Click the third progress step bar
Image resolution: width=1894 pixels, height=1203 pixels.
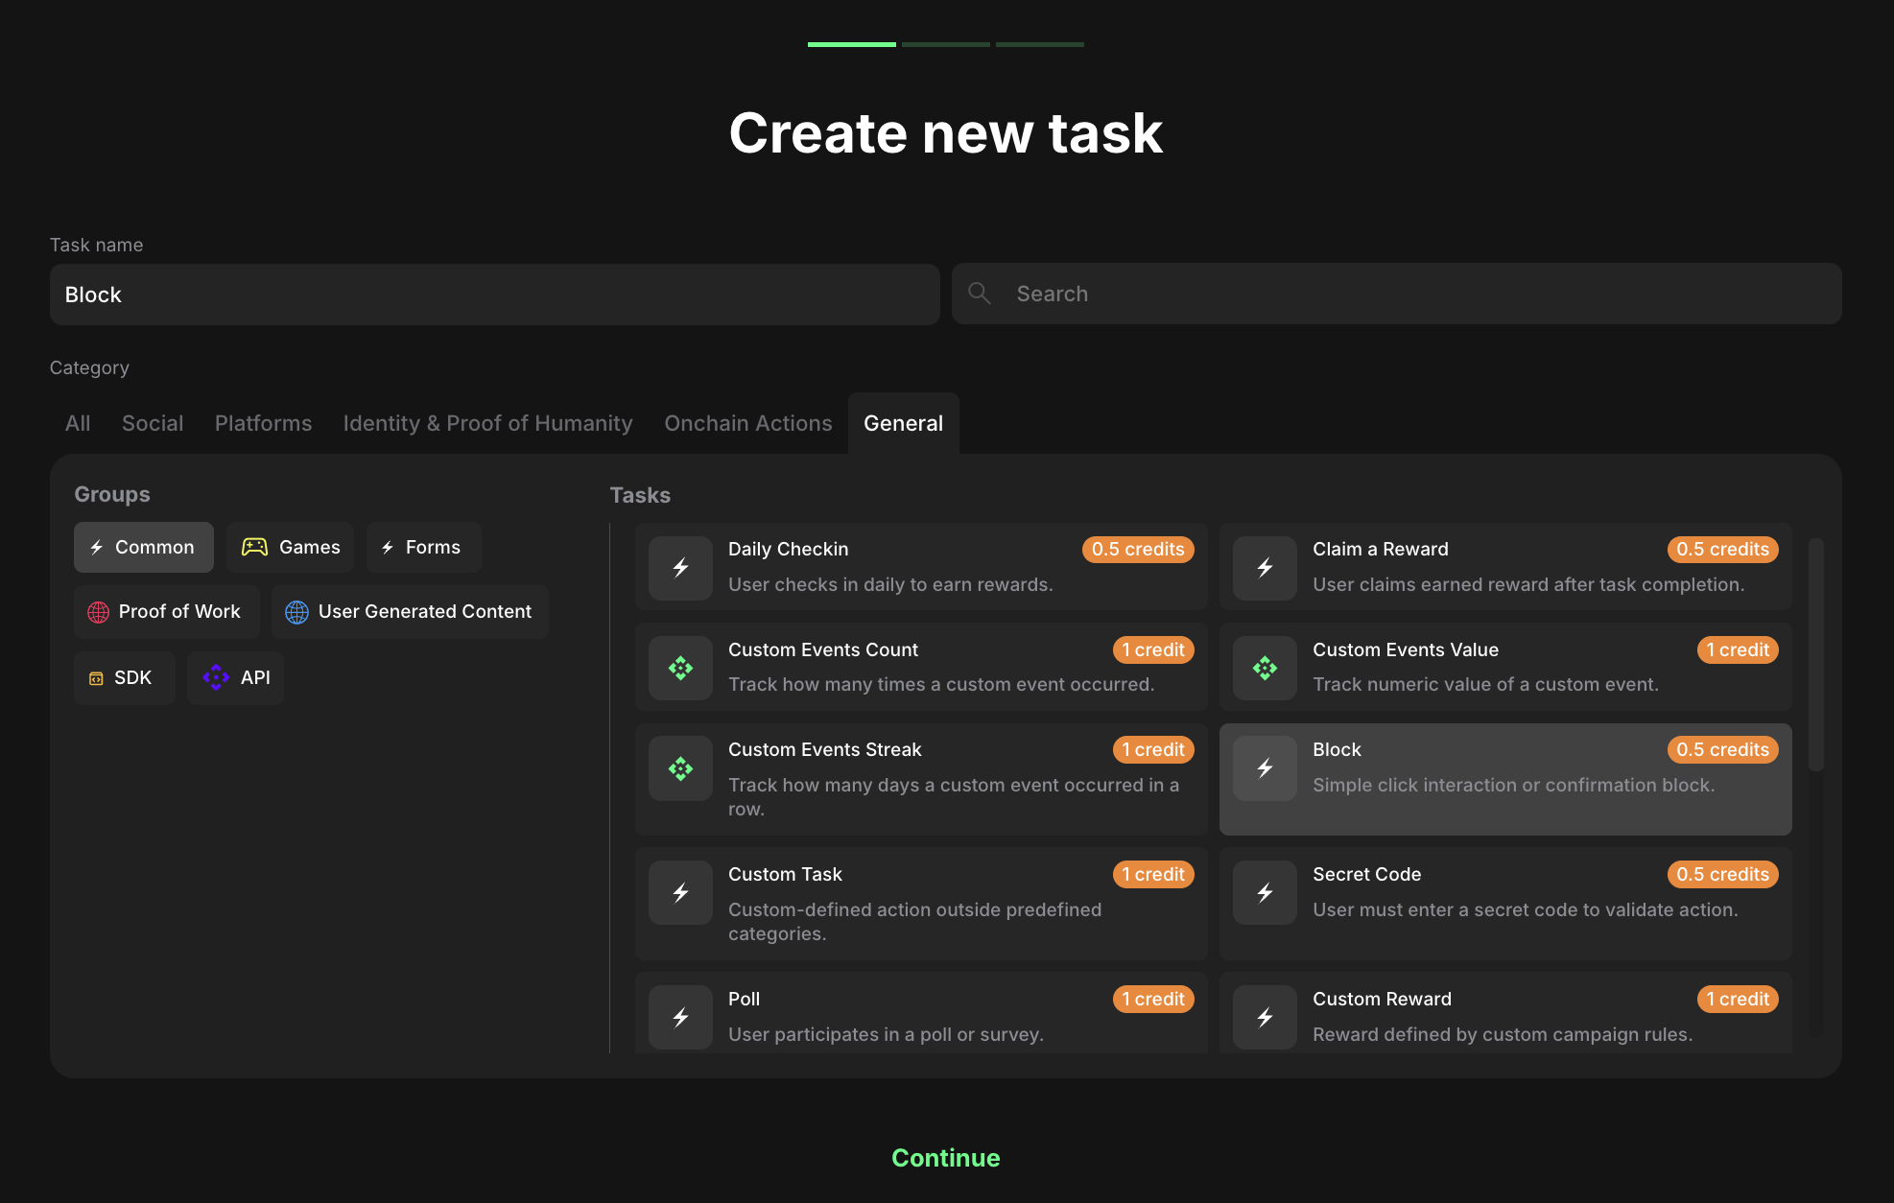[1040, 44]
